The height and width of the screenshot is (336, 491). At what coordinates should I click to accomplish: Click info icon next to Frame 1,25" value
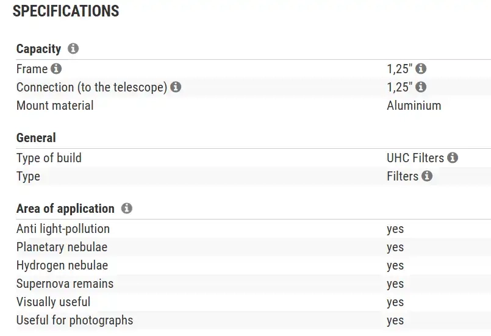[421, 69]
